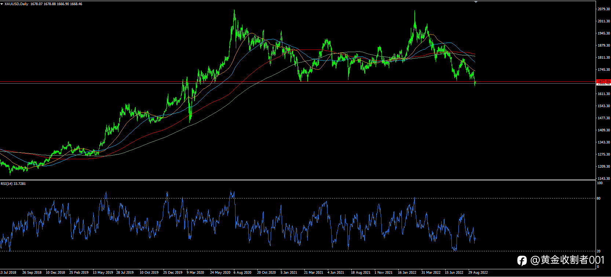This screenshot has height=277, width=611.
Task: Click the 9 Mar 2020 date label
Action: coord(195,273)
